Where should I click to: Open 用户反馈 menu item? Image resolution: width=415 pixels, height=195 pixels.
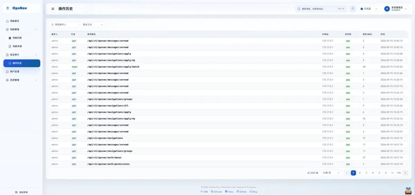coord(22,71)
